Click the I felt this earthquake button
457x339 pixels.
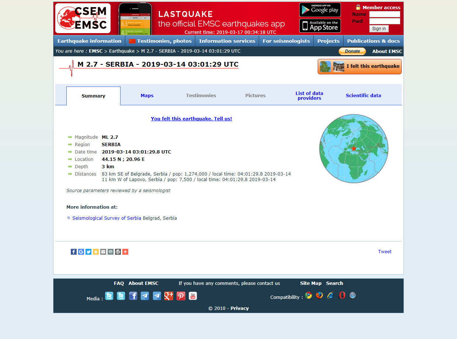360,67
